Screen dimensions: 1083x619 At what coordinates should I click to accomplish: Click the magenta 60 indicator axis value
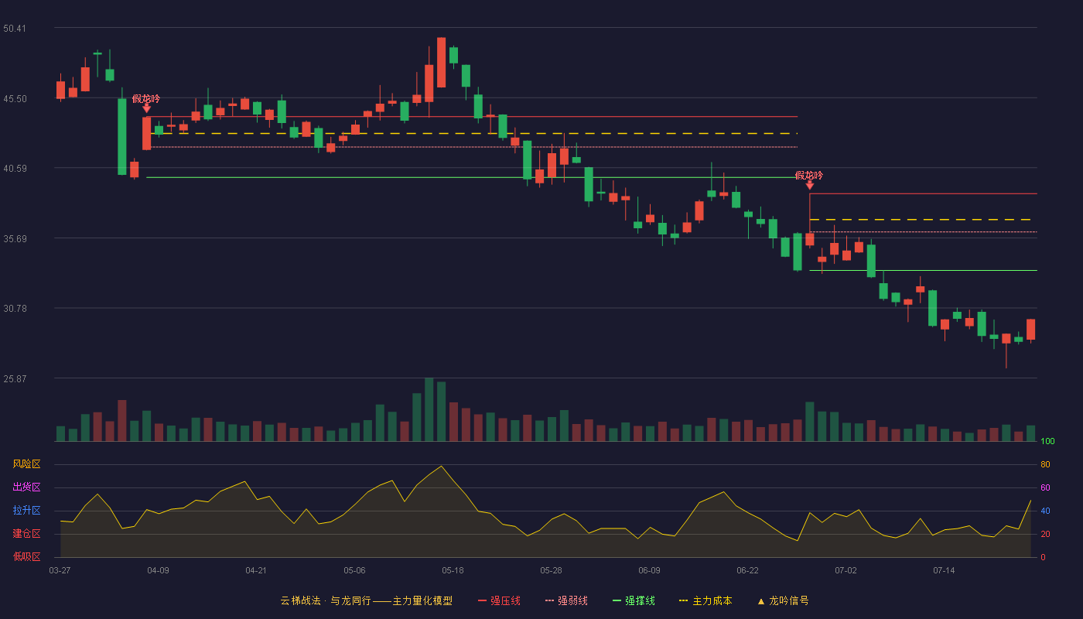[1045, 488]
